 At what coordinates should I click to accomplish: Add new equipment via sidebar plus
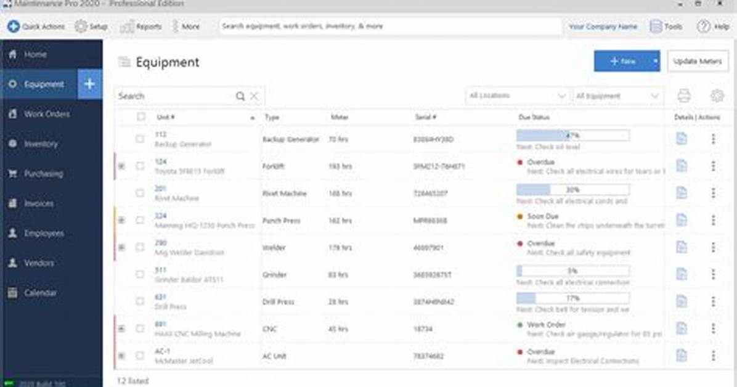pos(90,84)
